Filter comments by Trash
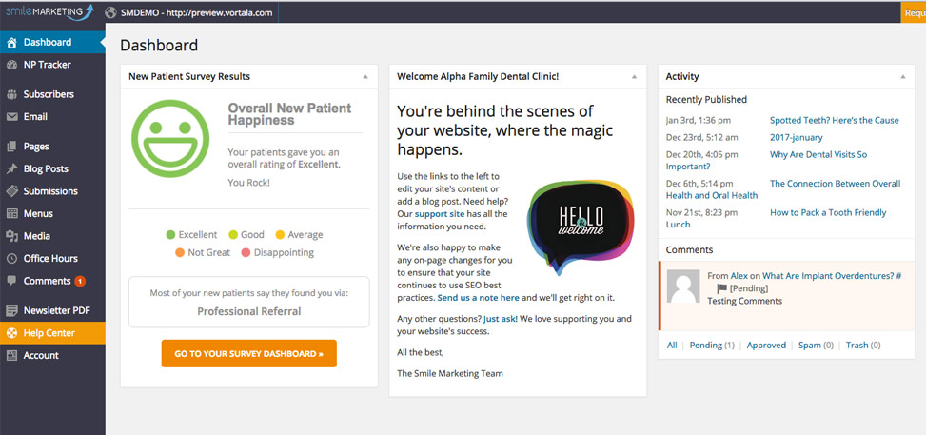 click(x=857, y=346)
